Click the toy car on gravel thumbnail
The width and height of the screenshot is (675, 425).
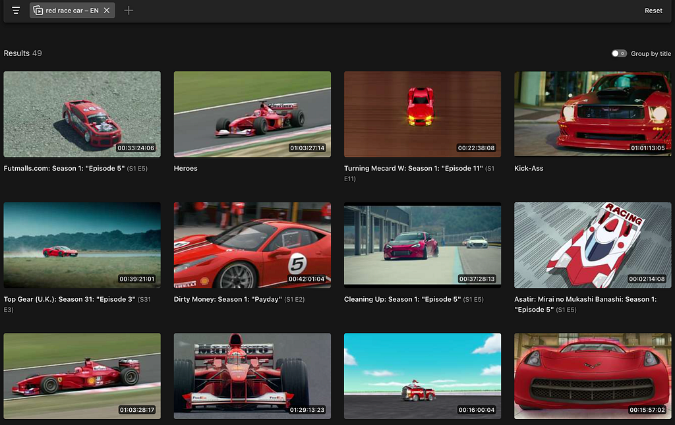(82, 113)
